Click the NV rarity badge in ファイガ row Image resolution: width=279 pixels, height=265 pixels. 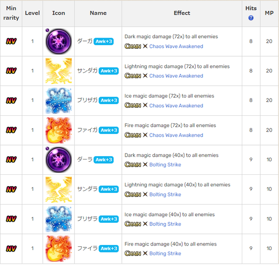(11, 130)
